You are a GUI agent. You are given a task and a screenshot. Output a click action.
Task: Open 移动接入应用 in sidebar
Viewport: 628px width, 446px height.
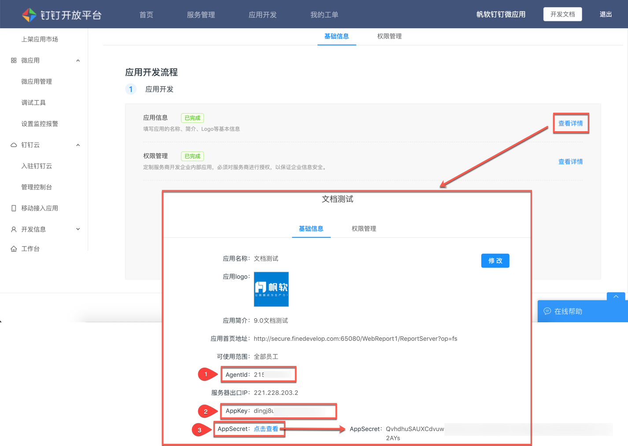coord(40,208)
